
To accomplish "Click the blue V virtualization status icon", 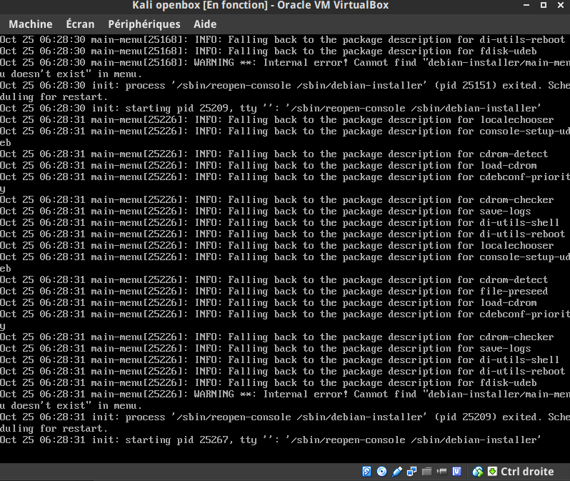I will coord(457,472).
